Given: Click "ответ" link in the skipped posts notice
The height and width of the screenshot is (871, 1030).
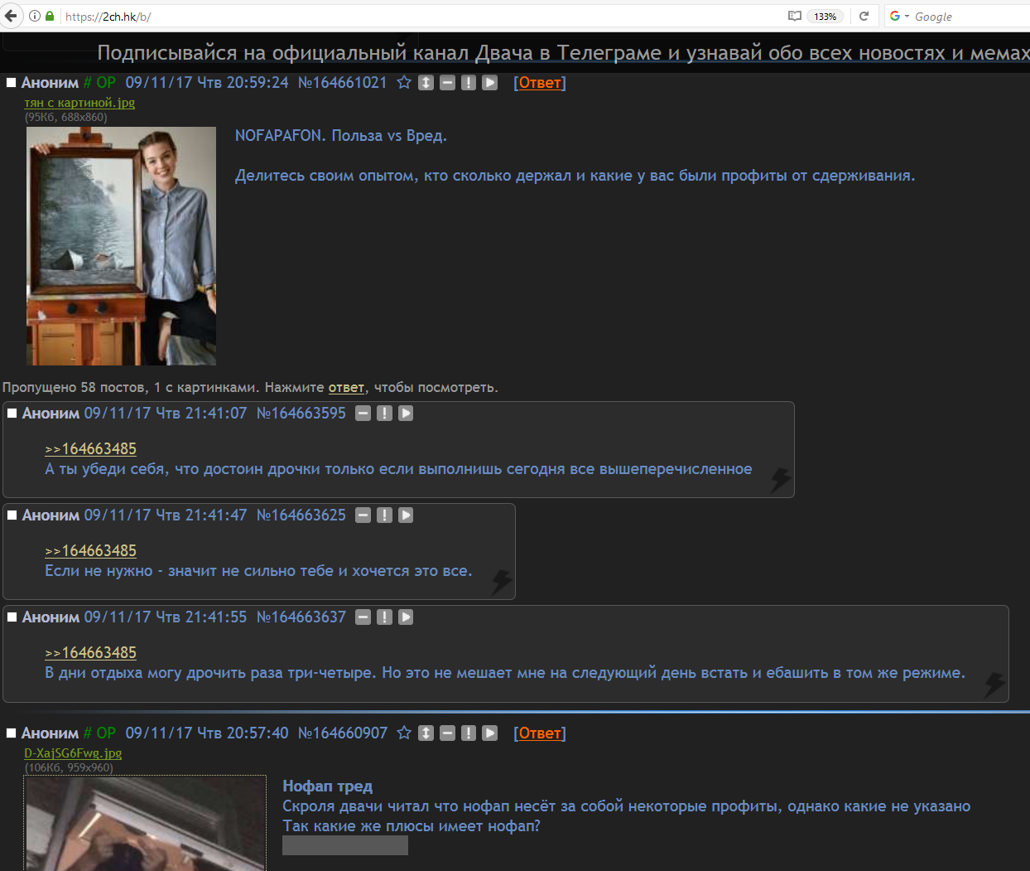Looking at the screenshot, I should pyautogui.click(x=346, y=387).
